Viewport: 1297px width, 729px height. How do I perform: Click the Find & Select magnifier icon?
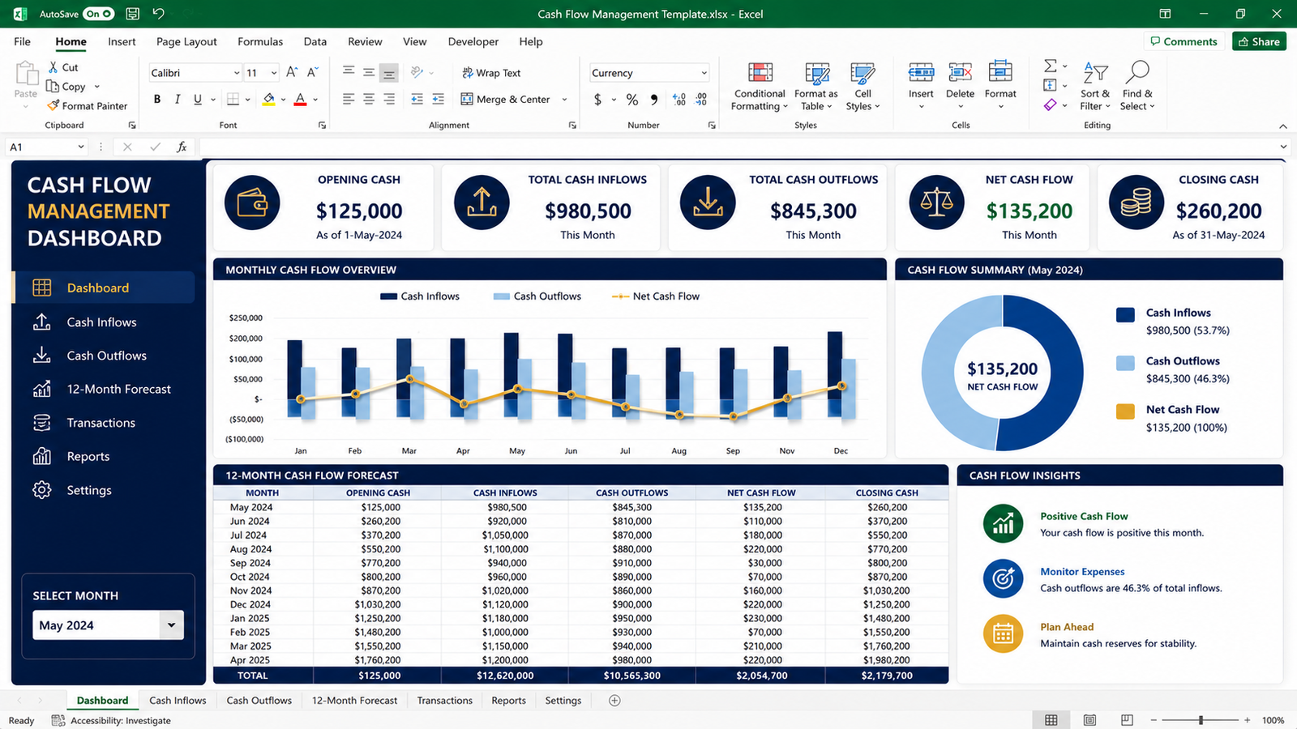[1137, 73]
